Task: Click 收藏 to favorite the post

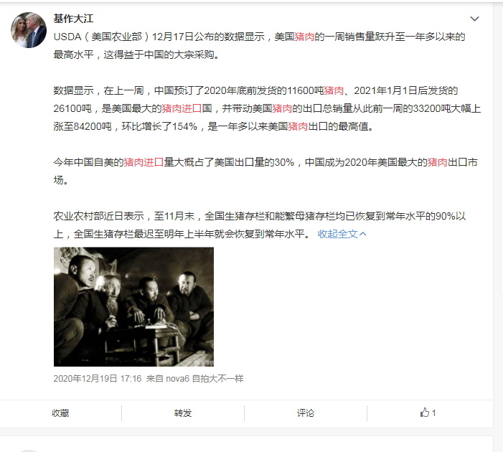Action: (x=60, y=413)
